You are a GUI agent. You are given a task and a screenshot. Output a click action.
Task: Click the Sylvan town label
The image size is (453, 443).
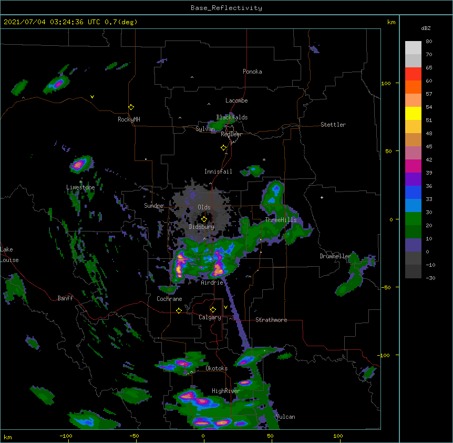click(205, 129)
